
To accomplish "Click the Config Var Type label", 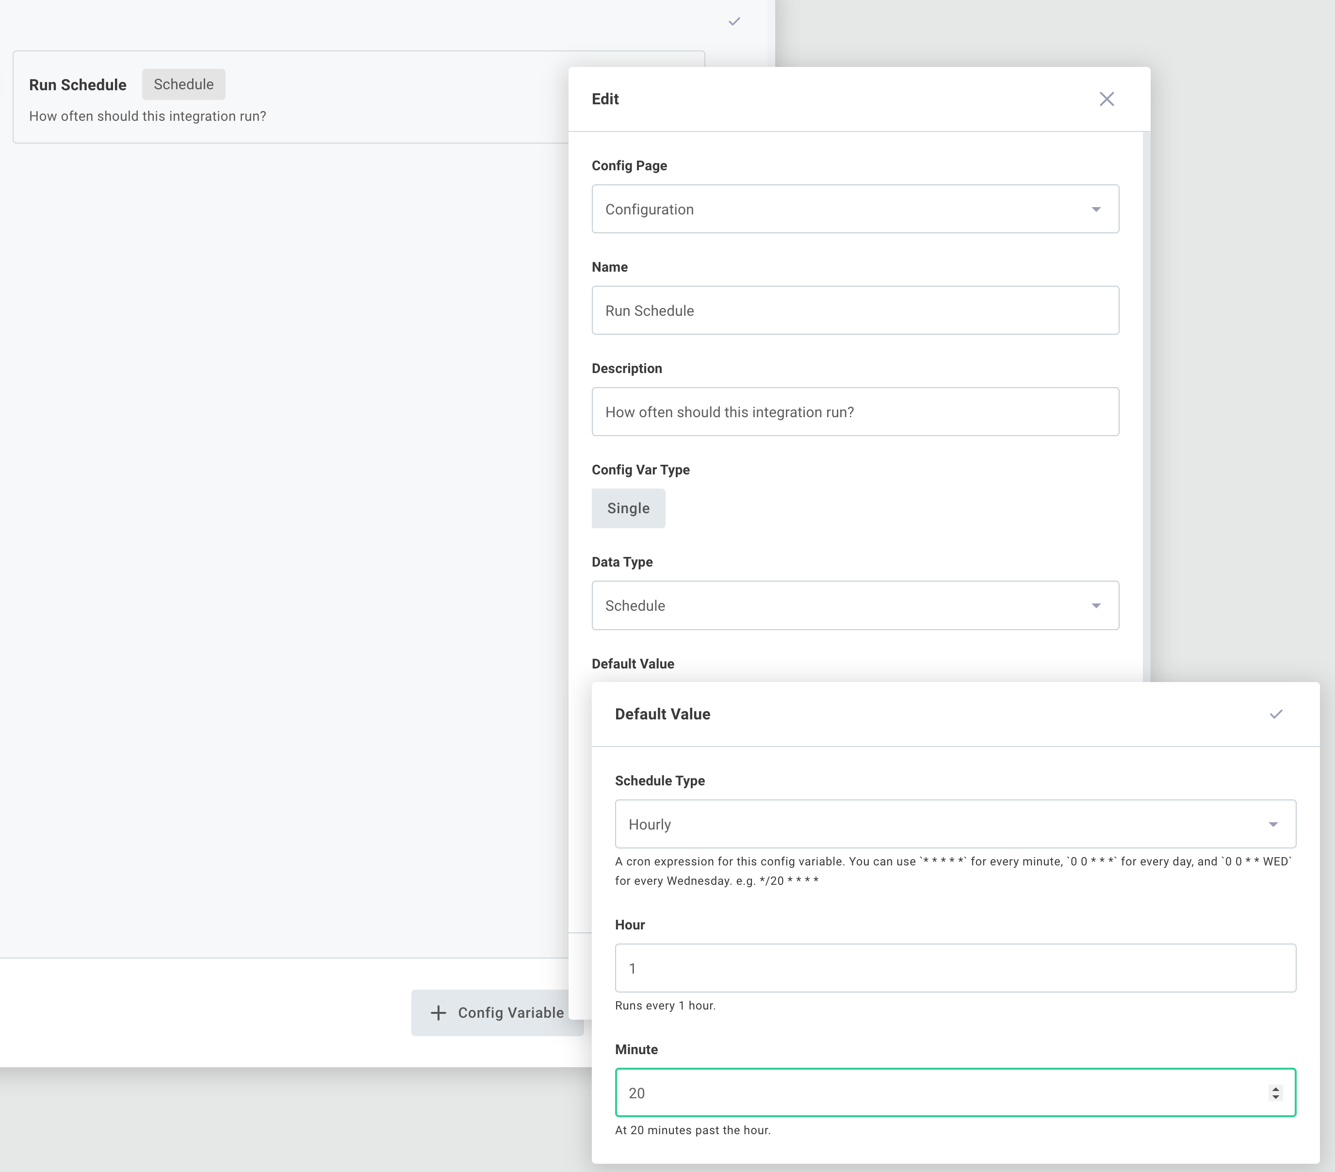I will (640, 470).
